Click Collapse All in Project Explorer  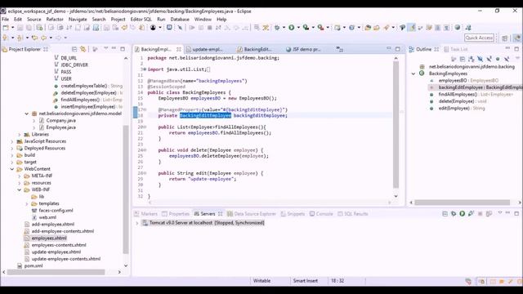(74, 49)
